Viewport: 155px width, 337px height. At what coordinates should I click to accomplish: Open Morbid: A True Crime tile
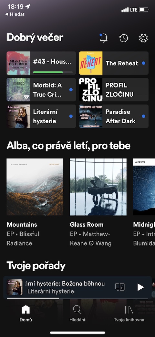coord(41,90)
